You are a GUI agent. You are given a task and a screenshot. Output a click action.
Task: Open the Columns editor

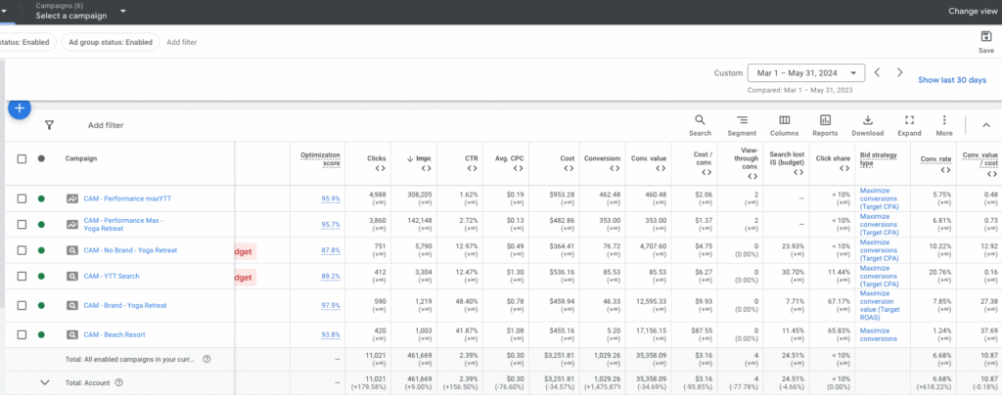[x=784, y=125]
